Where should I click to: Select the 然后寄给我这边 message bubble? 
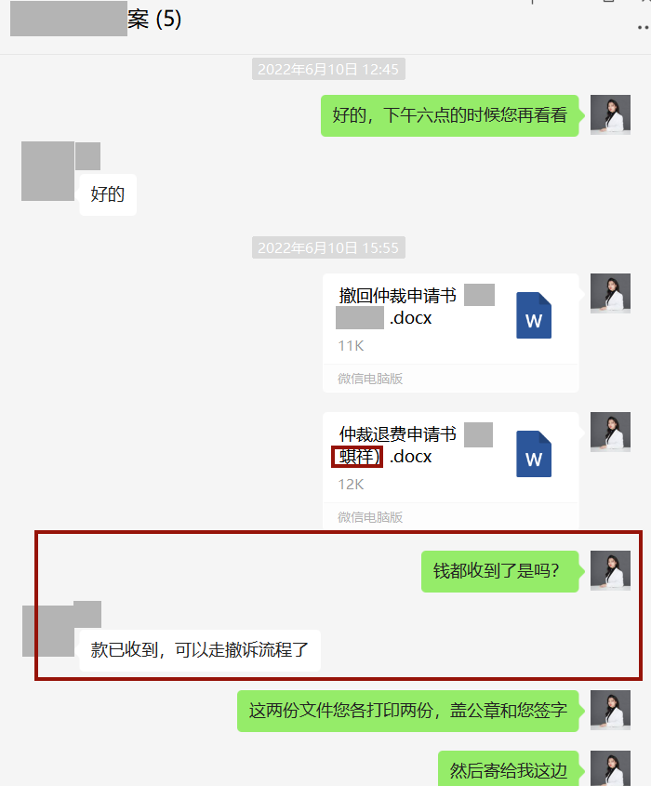tap(508, 768)
